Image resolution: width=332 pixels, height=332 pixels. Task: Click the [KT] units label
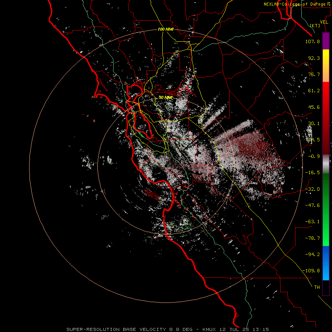pyautogui.click(x=315, y=25)
